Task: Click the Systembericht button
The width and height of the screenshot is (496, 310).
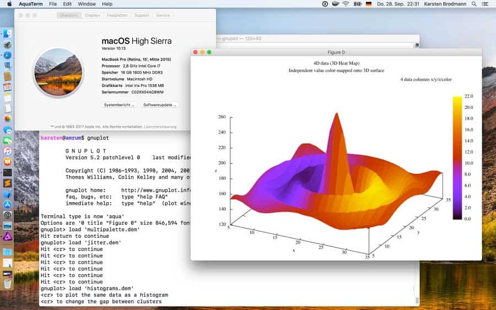Action: 119,105
